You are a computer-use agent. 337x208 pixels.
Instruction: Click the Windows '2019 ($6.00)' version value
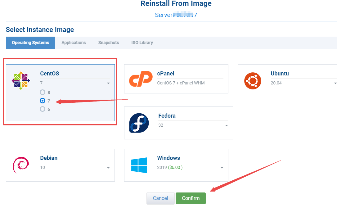point(170,167)
